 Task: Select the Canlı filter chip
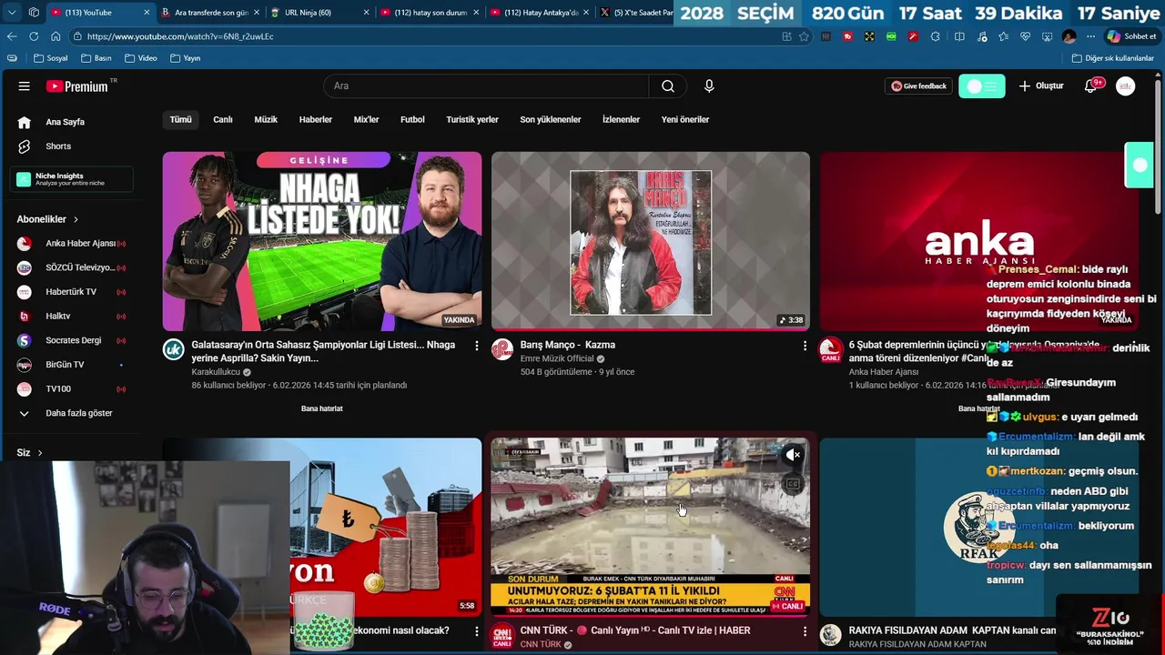pyautogui.click(x=223, y=119)
